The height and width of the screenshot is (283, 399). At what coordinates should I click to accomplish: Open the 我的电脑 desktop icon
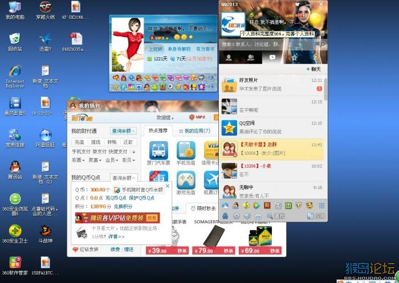15,10
